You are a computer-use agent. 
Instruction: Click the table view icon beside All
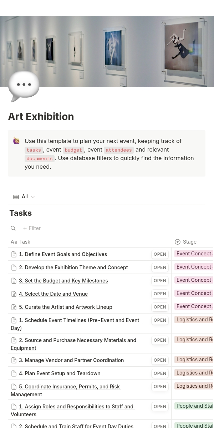point(16,197)
